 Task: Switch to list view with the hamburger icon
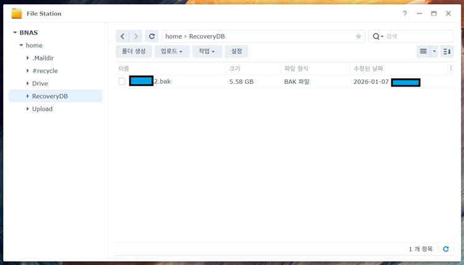coord(423,51)
